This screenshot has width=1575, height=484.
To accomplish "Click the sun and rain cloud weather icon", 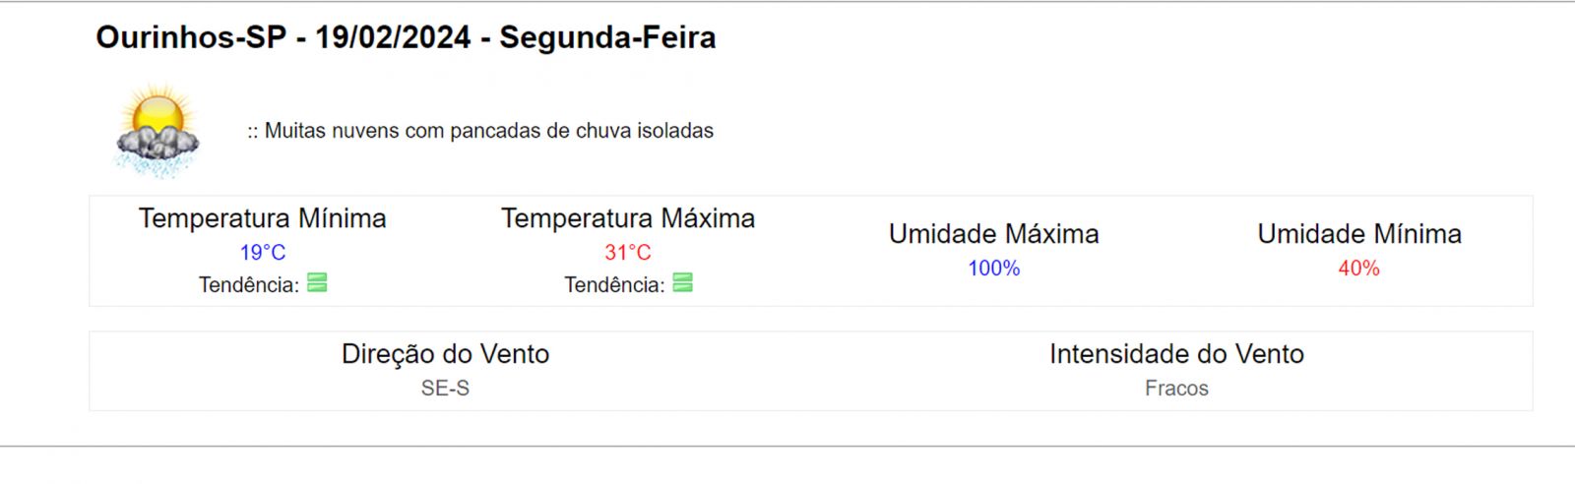I will coord(157,131).
